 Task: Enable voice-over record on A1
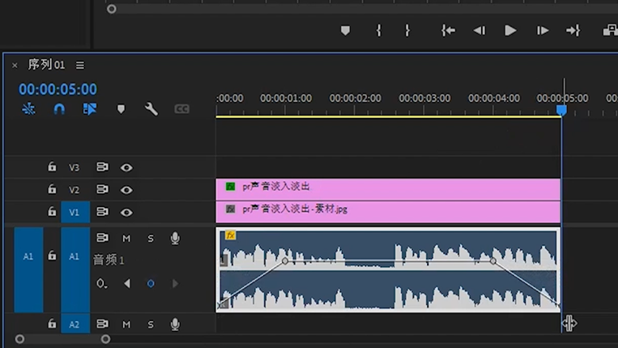[175, 238]
